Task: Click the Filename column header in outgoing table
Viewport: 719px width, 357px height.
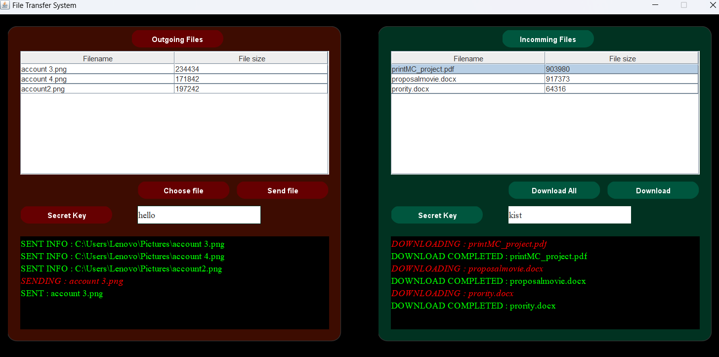Action: point(98,58)
